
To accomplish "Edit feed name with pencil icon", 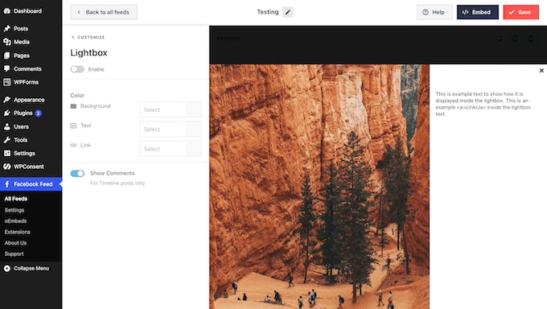I will coord(288,12).
